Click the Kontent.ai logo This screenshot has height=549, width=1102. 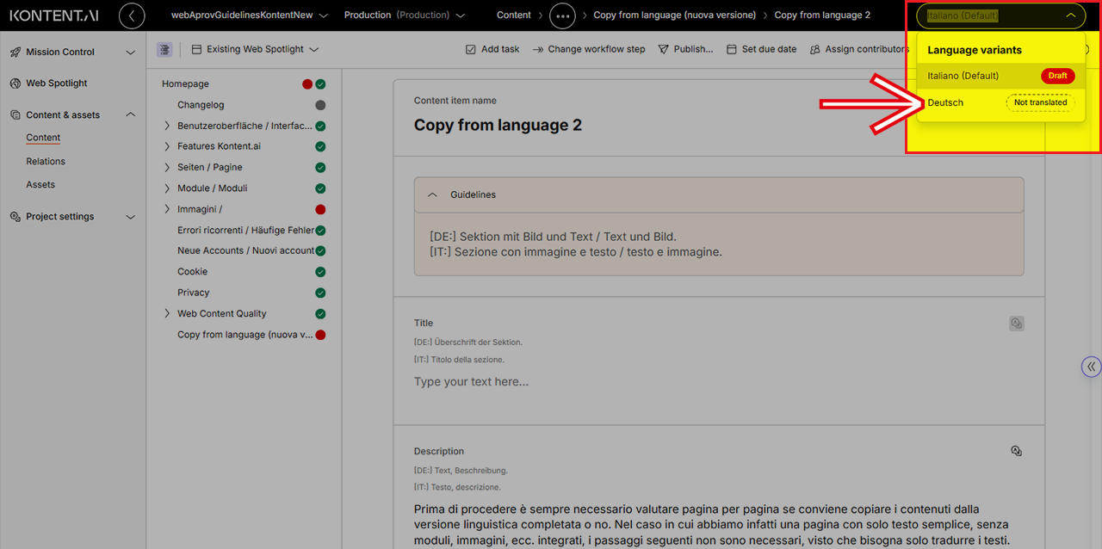(54, 15)
